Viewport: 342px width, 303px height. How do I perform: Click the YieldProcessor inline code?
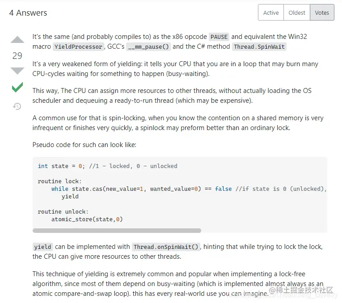pyautogui.click(x=79, y=47)
